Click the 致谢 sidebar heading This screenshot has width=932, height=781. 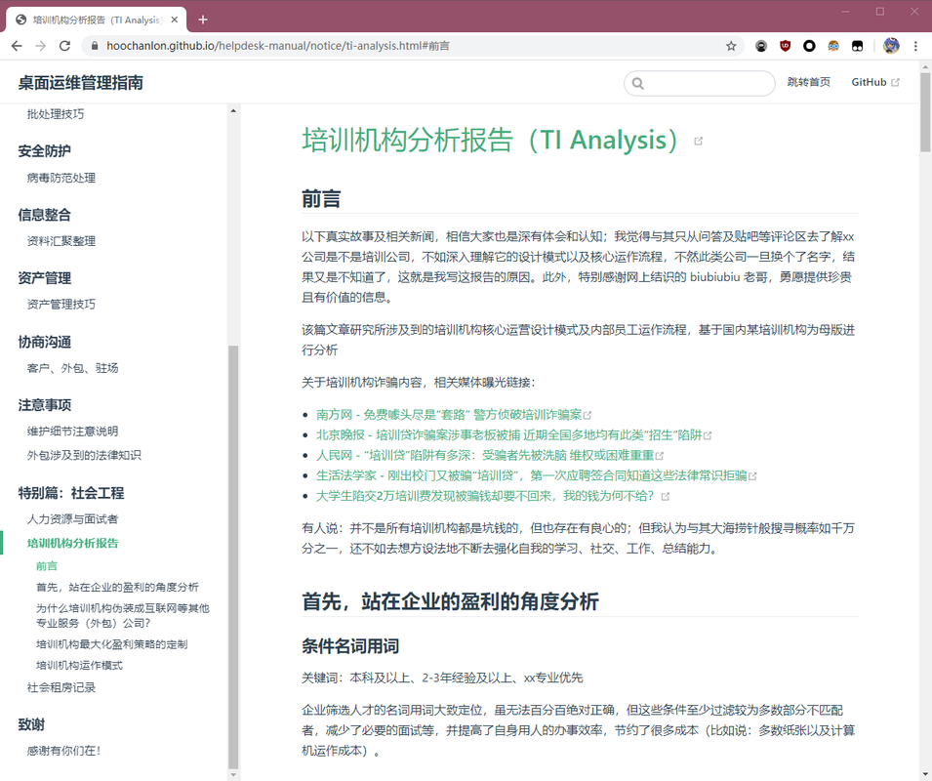pyautogui.click(x=31, y=724)
